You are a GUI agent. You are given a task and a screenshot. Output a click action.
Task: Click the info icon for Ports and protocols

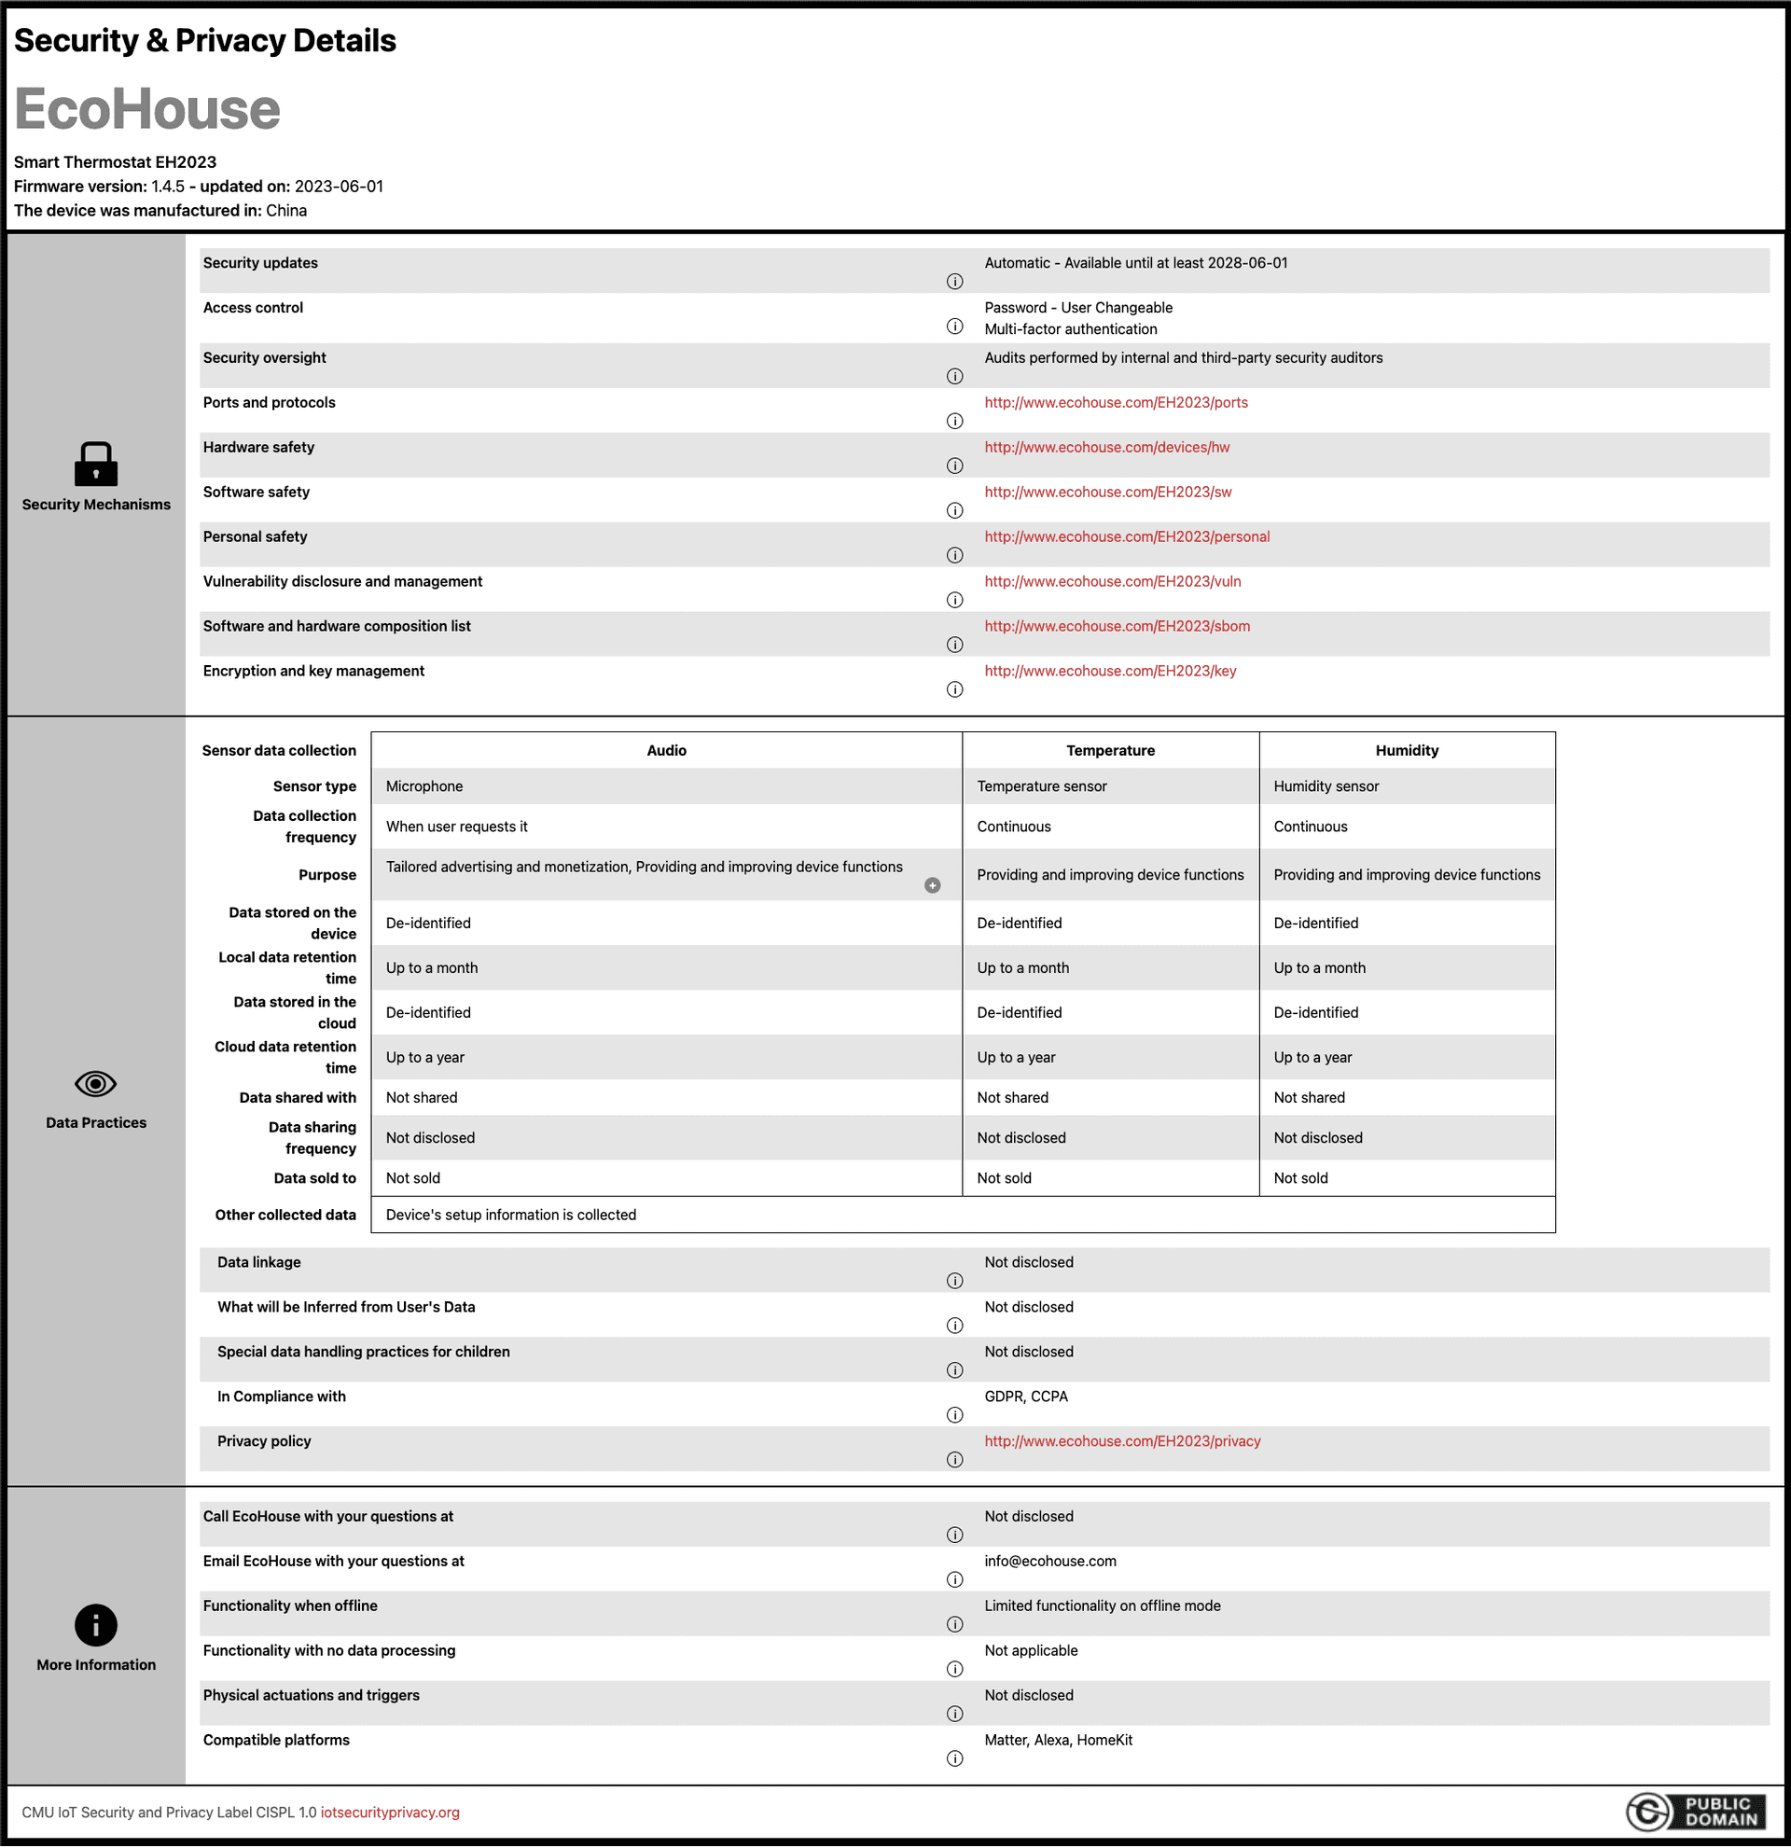pos(955,421)
